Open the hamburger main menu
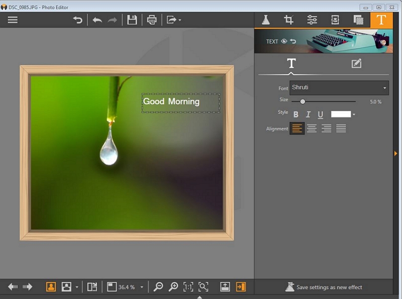 coord(13,20)
